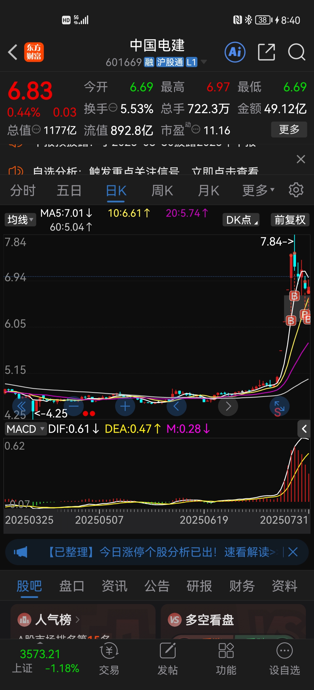This screenshot has height=690, width=314.
Task: Tap MA5:7.01 moving average value
Action: [x=66, y=213]
